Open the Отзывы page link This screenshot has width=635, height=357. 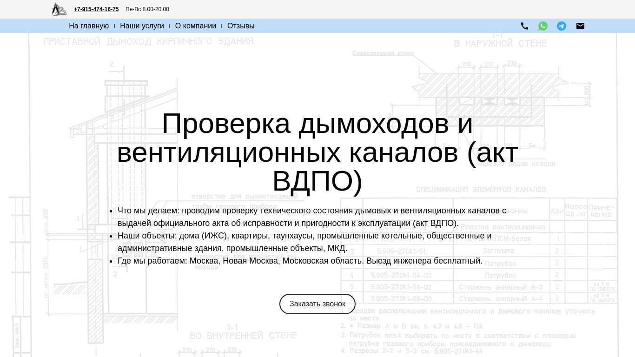(x=241, y=26)
